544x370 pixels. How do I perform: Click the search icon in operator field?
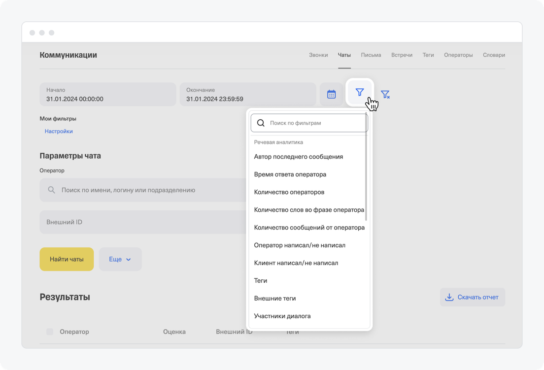point(51,190)
